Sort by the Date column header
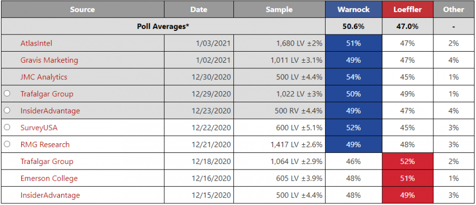The width and height of the screenshot is (476, 205). (x=199, y=10)
